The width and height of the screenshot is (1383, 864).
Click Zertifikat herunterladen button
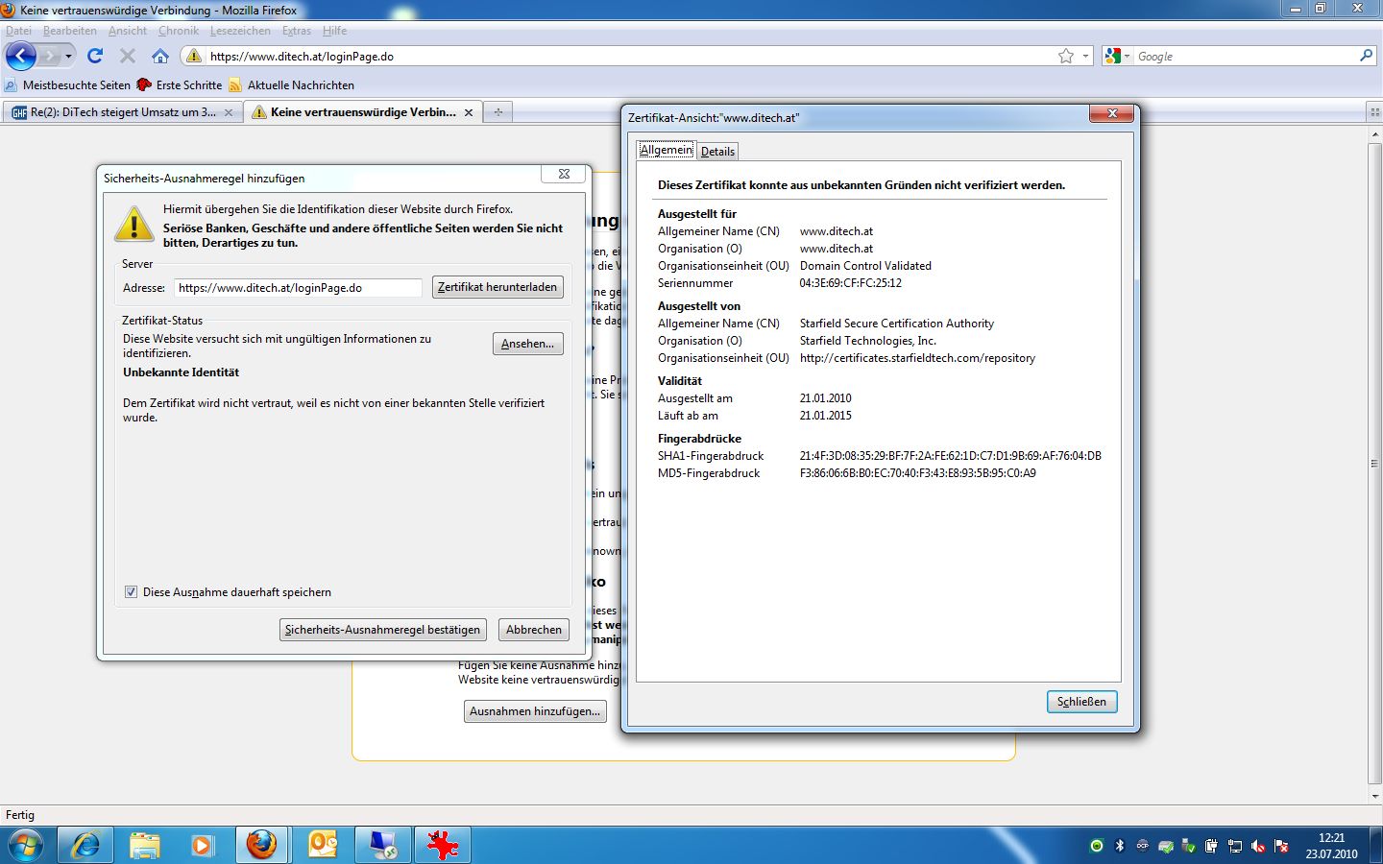[497, 287]
